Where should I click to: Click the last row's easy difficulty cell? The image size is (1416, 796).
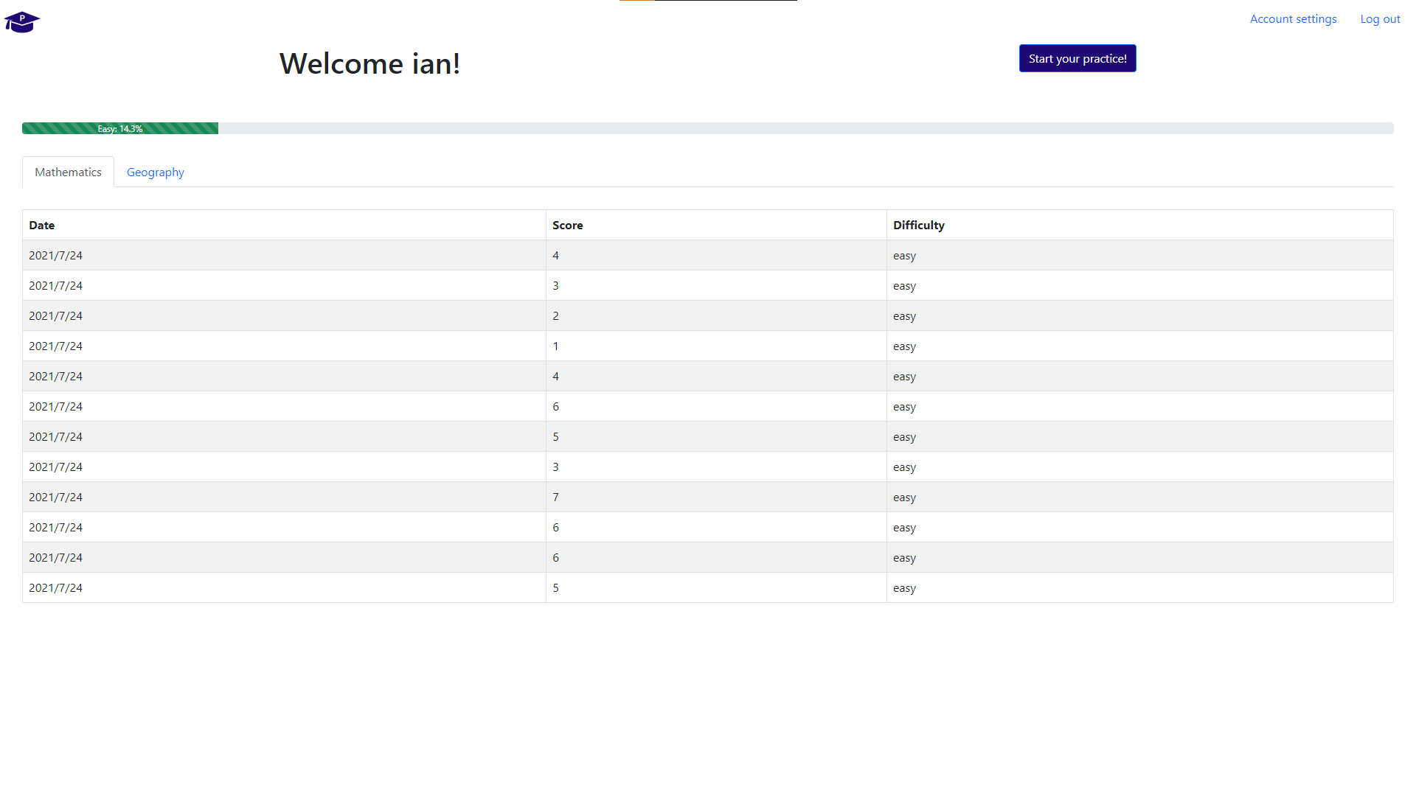click(904, 588)
